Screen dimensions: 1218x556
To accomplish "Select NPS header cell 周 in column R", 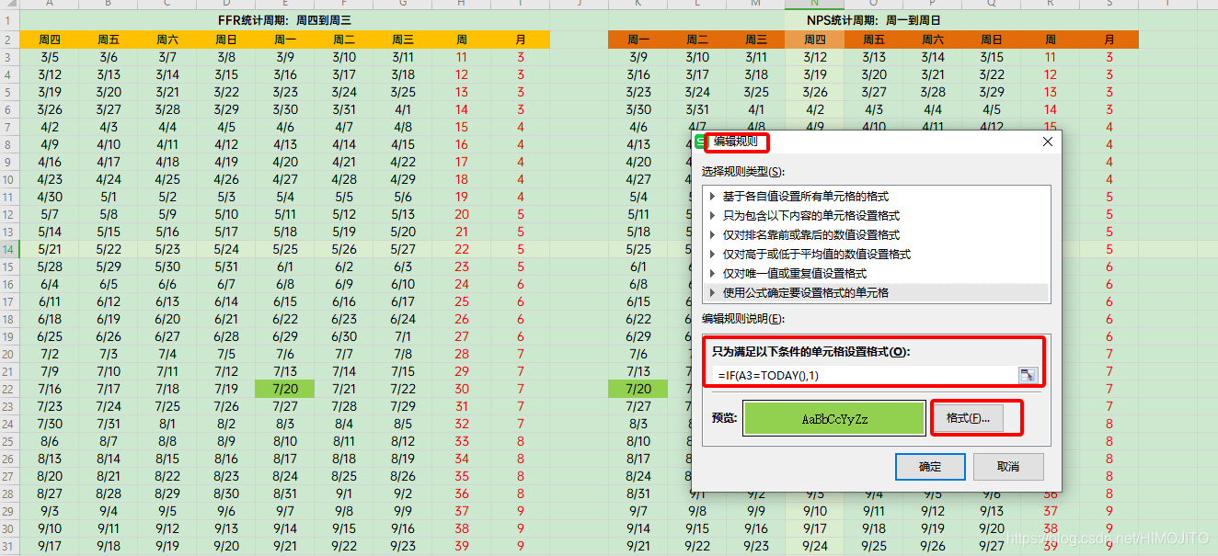I will pyautogui.click(x=1051, y=40).
